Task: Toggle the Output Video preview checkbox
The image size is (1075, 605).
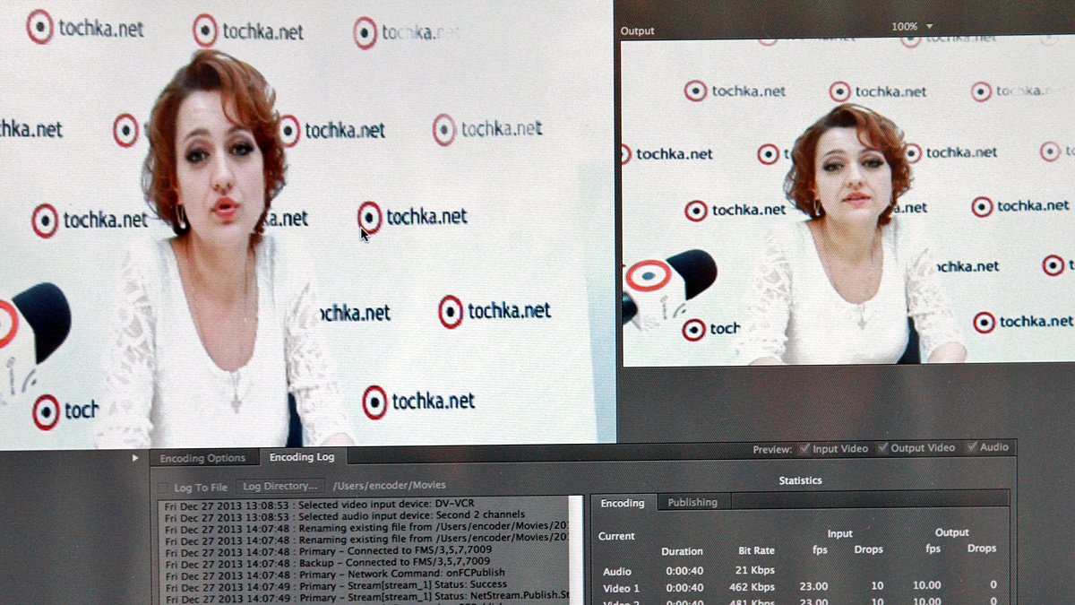Action: coord(882,448)
